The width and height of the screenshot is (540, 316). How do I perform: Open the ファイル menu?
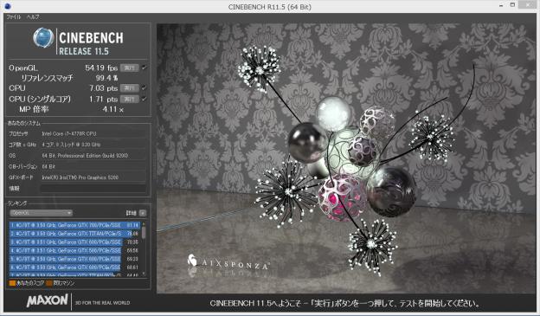14,17
